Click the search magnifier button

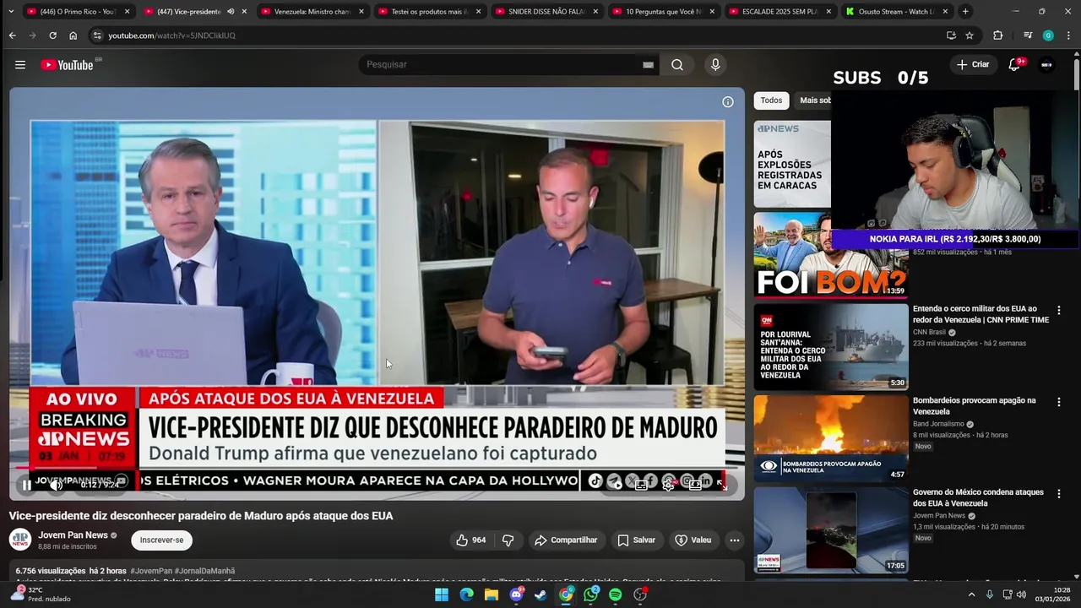(677, 65)
